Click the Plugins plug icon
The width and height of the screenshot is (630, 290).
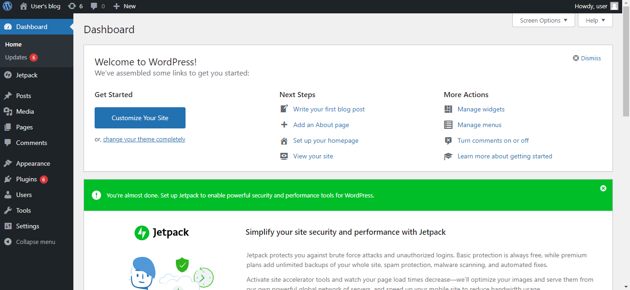tap(8, 179)
